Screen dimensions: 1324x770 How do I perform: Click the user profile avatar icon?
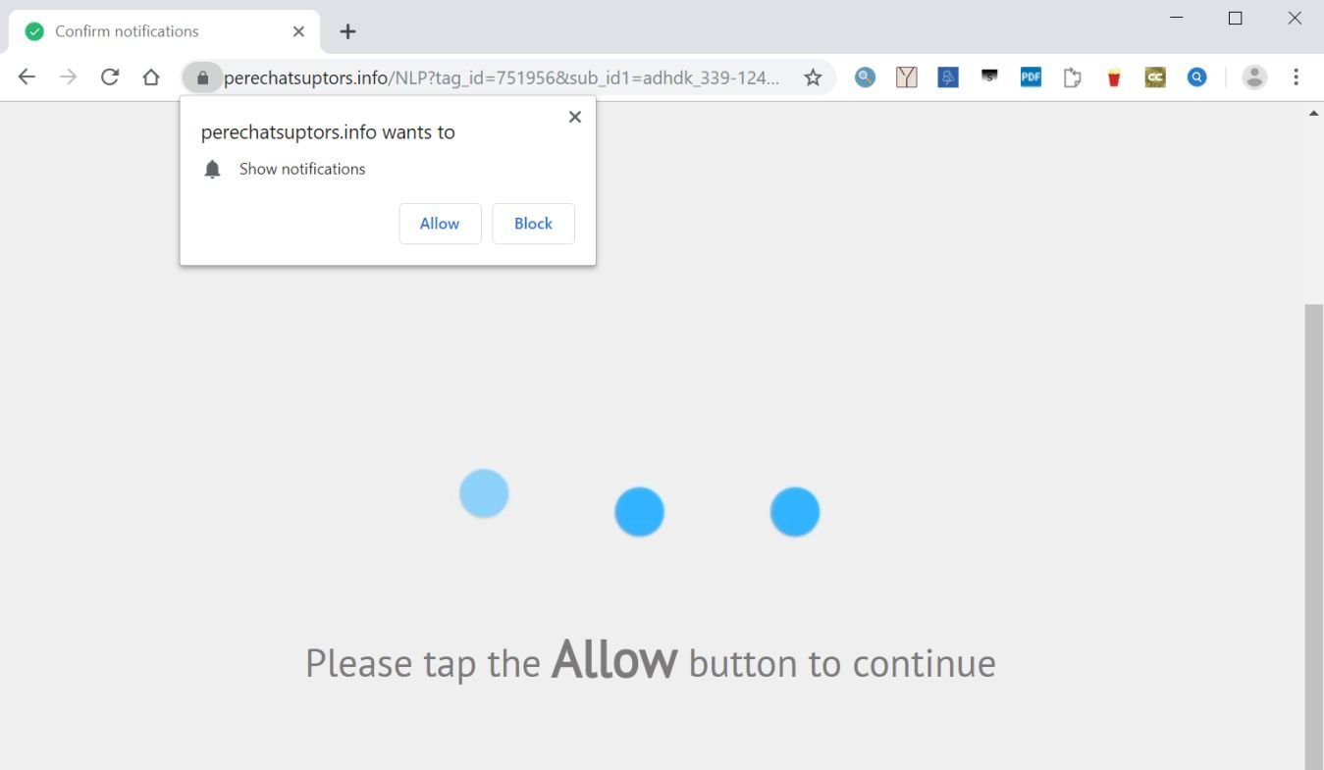1254,77
